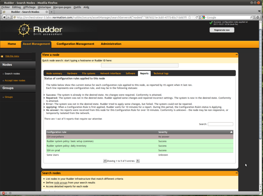Open Accept new nodes in the sidebar
This screenshot has width=263, height=196.
15,80
